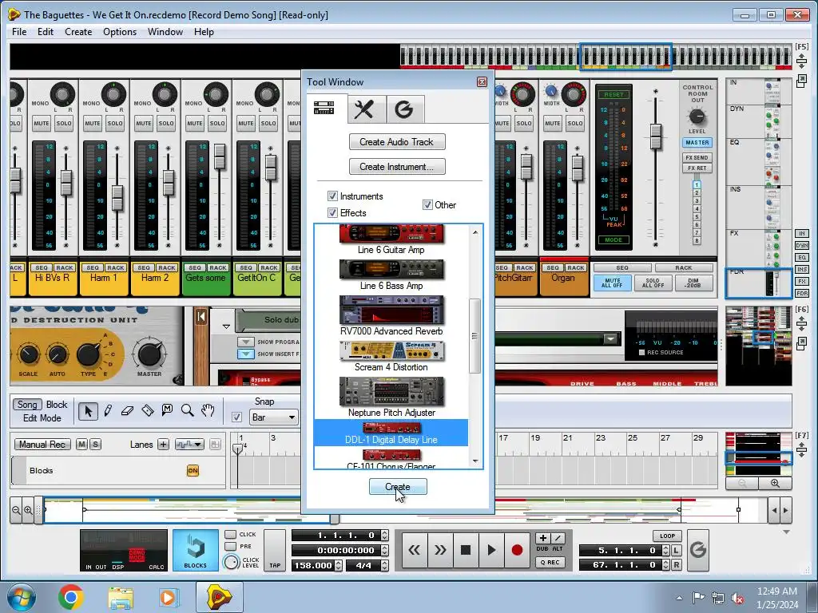This screenshot has width=818, height=613.
Task: Mute the Harm 1 channel
Action: [x=93, y=124]
